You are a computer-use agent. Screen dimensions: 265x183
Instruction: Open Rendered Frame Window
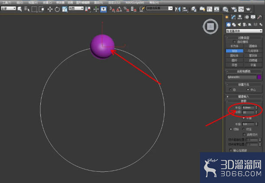pyautogui.click(x=241, y=9)
